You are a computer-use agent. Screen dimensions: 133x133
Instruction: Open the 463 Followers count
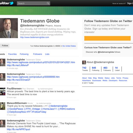(107, 69)
